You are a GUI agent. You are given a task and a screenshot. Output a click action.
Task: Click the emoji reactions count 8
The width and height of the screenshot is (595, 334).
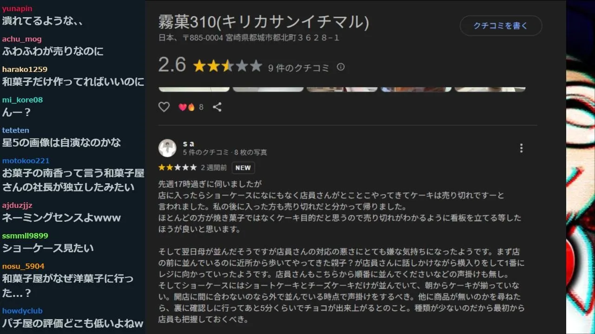point(191,107)
